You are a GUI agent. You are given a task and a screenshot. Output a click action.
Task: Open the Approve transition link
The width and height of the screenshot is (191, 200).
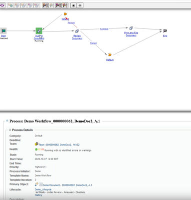[104, 29]
